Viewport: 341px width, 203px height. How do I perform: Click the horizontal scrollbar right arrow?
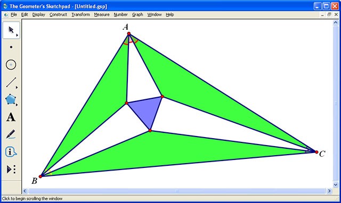coord(329,191)
